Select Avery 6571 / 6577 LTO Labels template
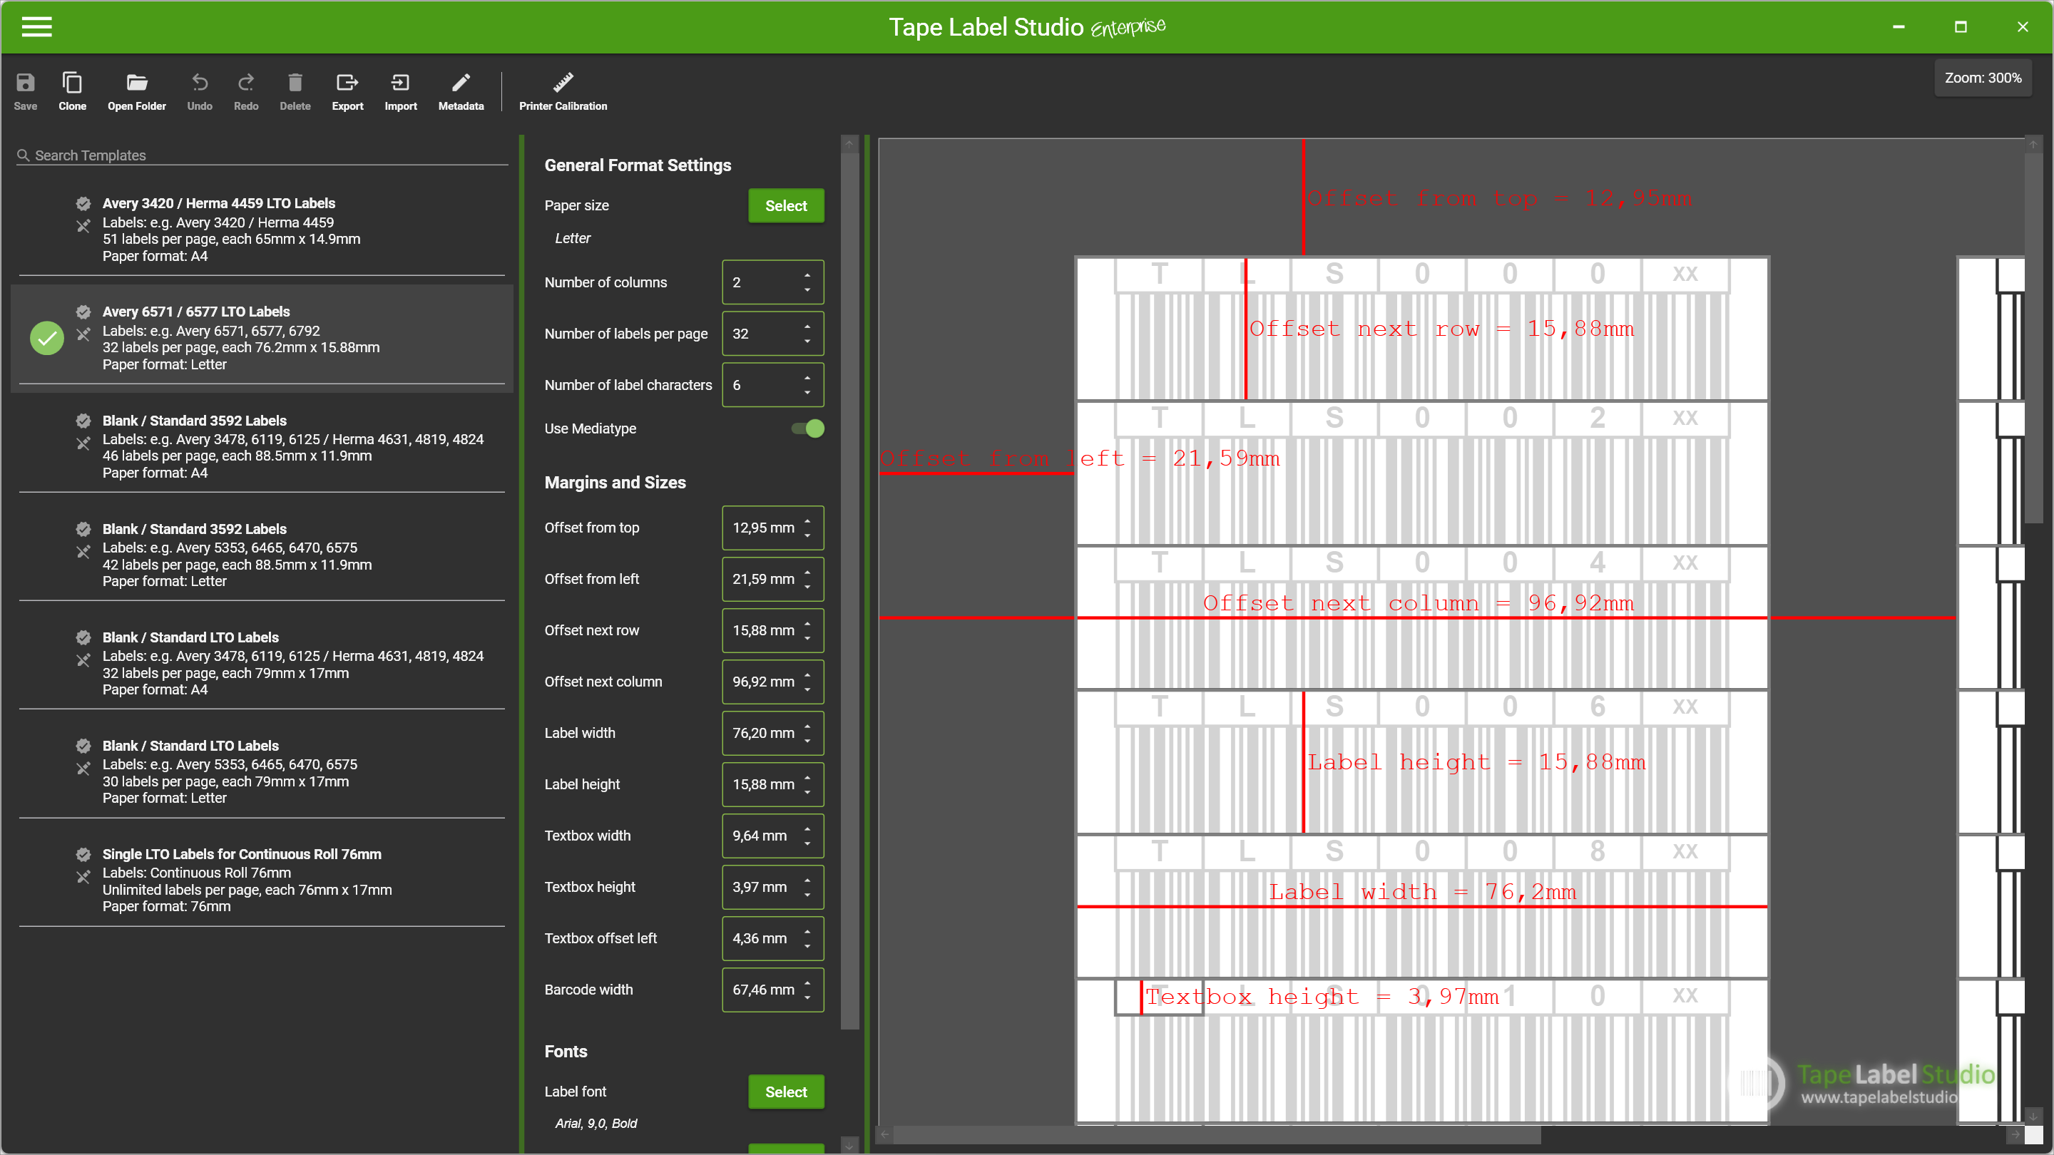2054x1155 pixels. click(262, 338)
